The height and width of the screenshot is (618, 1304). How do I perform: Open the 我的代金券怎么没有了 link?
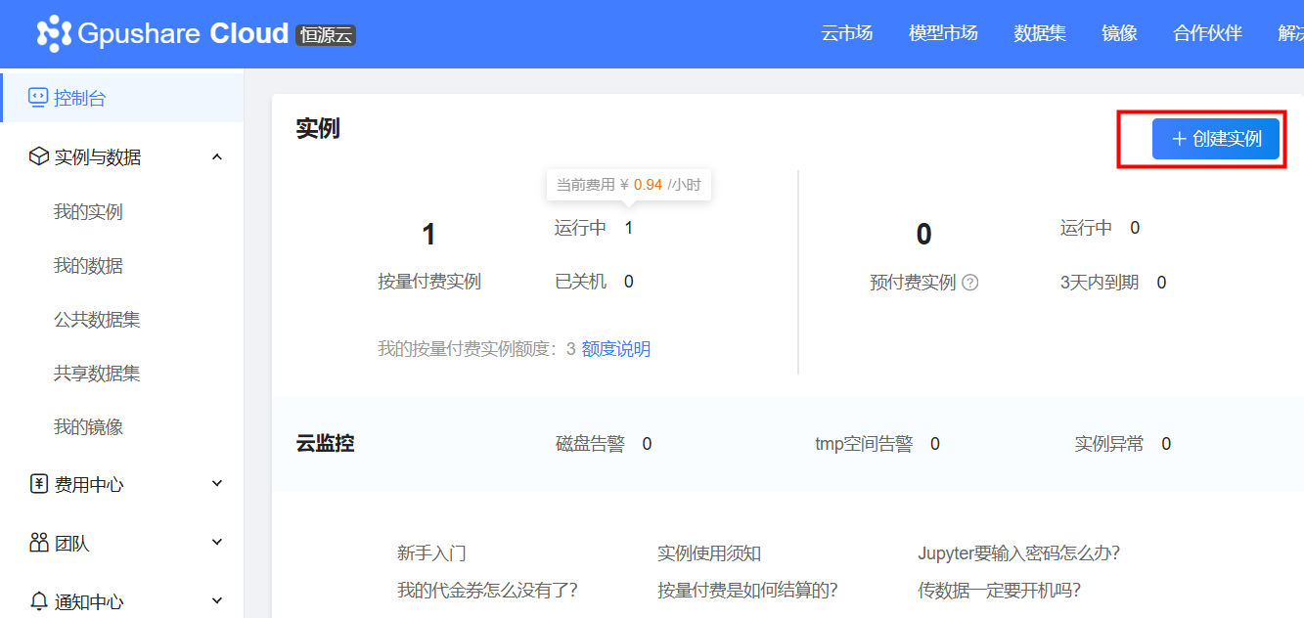tap(487, 591)
